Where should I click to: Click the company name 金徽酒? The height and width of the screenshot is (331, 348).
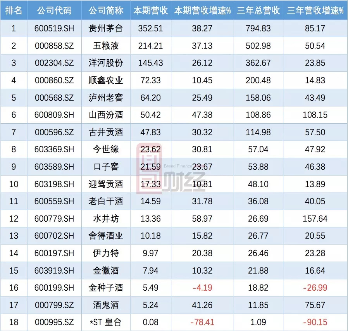pyautogui.click(x=106, y=271)
